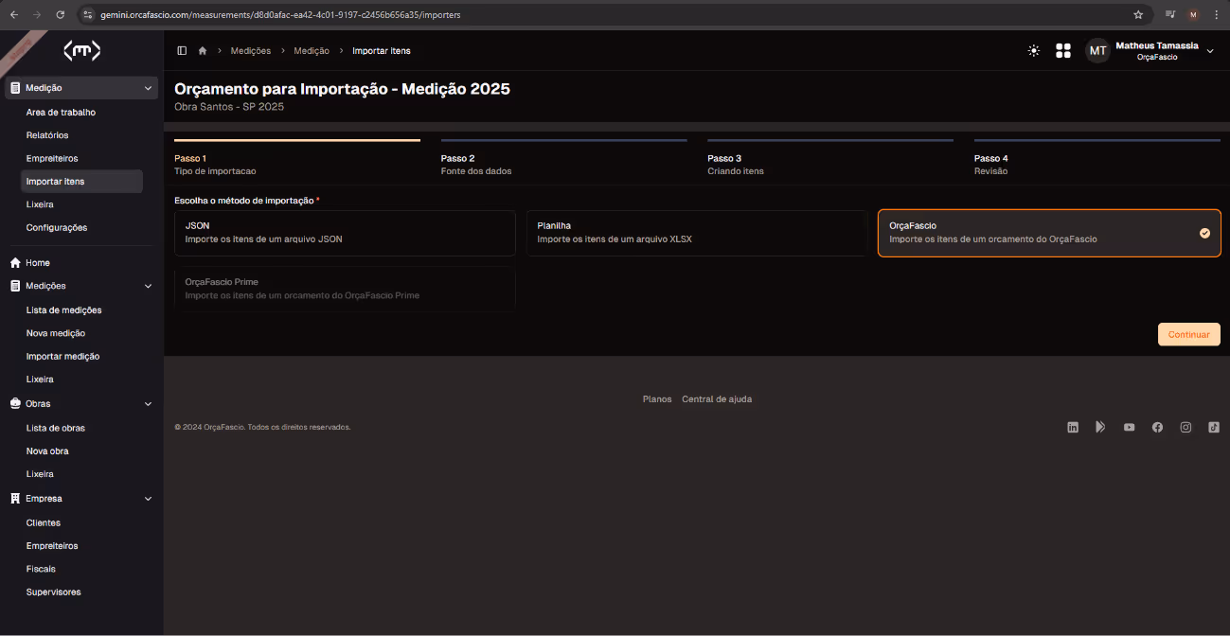Open Fiscais in sidebar
This screenshot has width=1230, height=636.
click(41, 569)
